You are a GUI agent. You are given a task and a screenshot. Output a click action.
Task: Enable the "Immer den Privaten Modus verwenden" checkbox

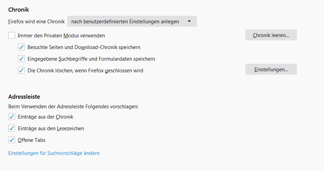[x=12, y=35]
